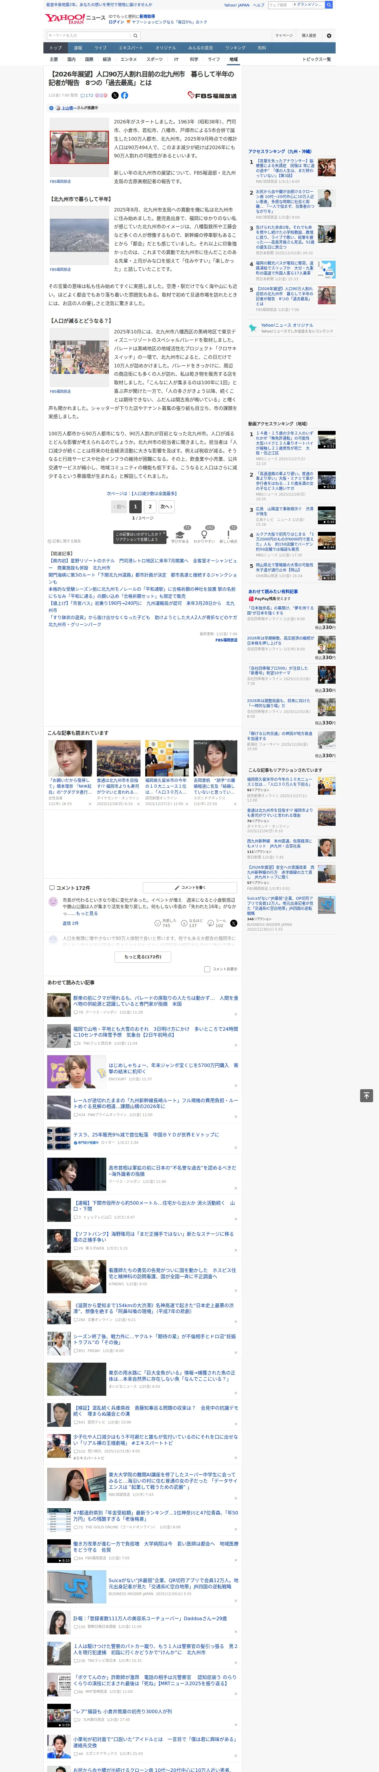Open マイページ link

(283, 35)
